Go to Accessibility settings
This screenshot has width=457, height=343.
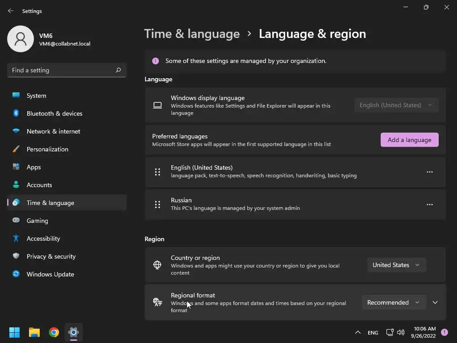pos(67,238)
